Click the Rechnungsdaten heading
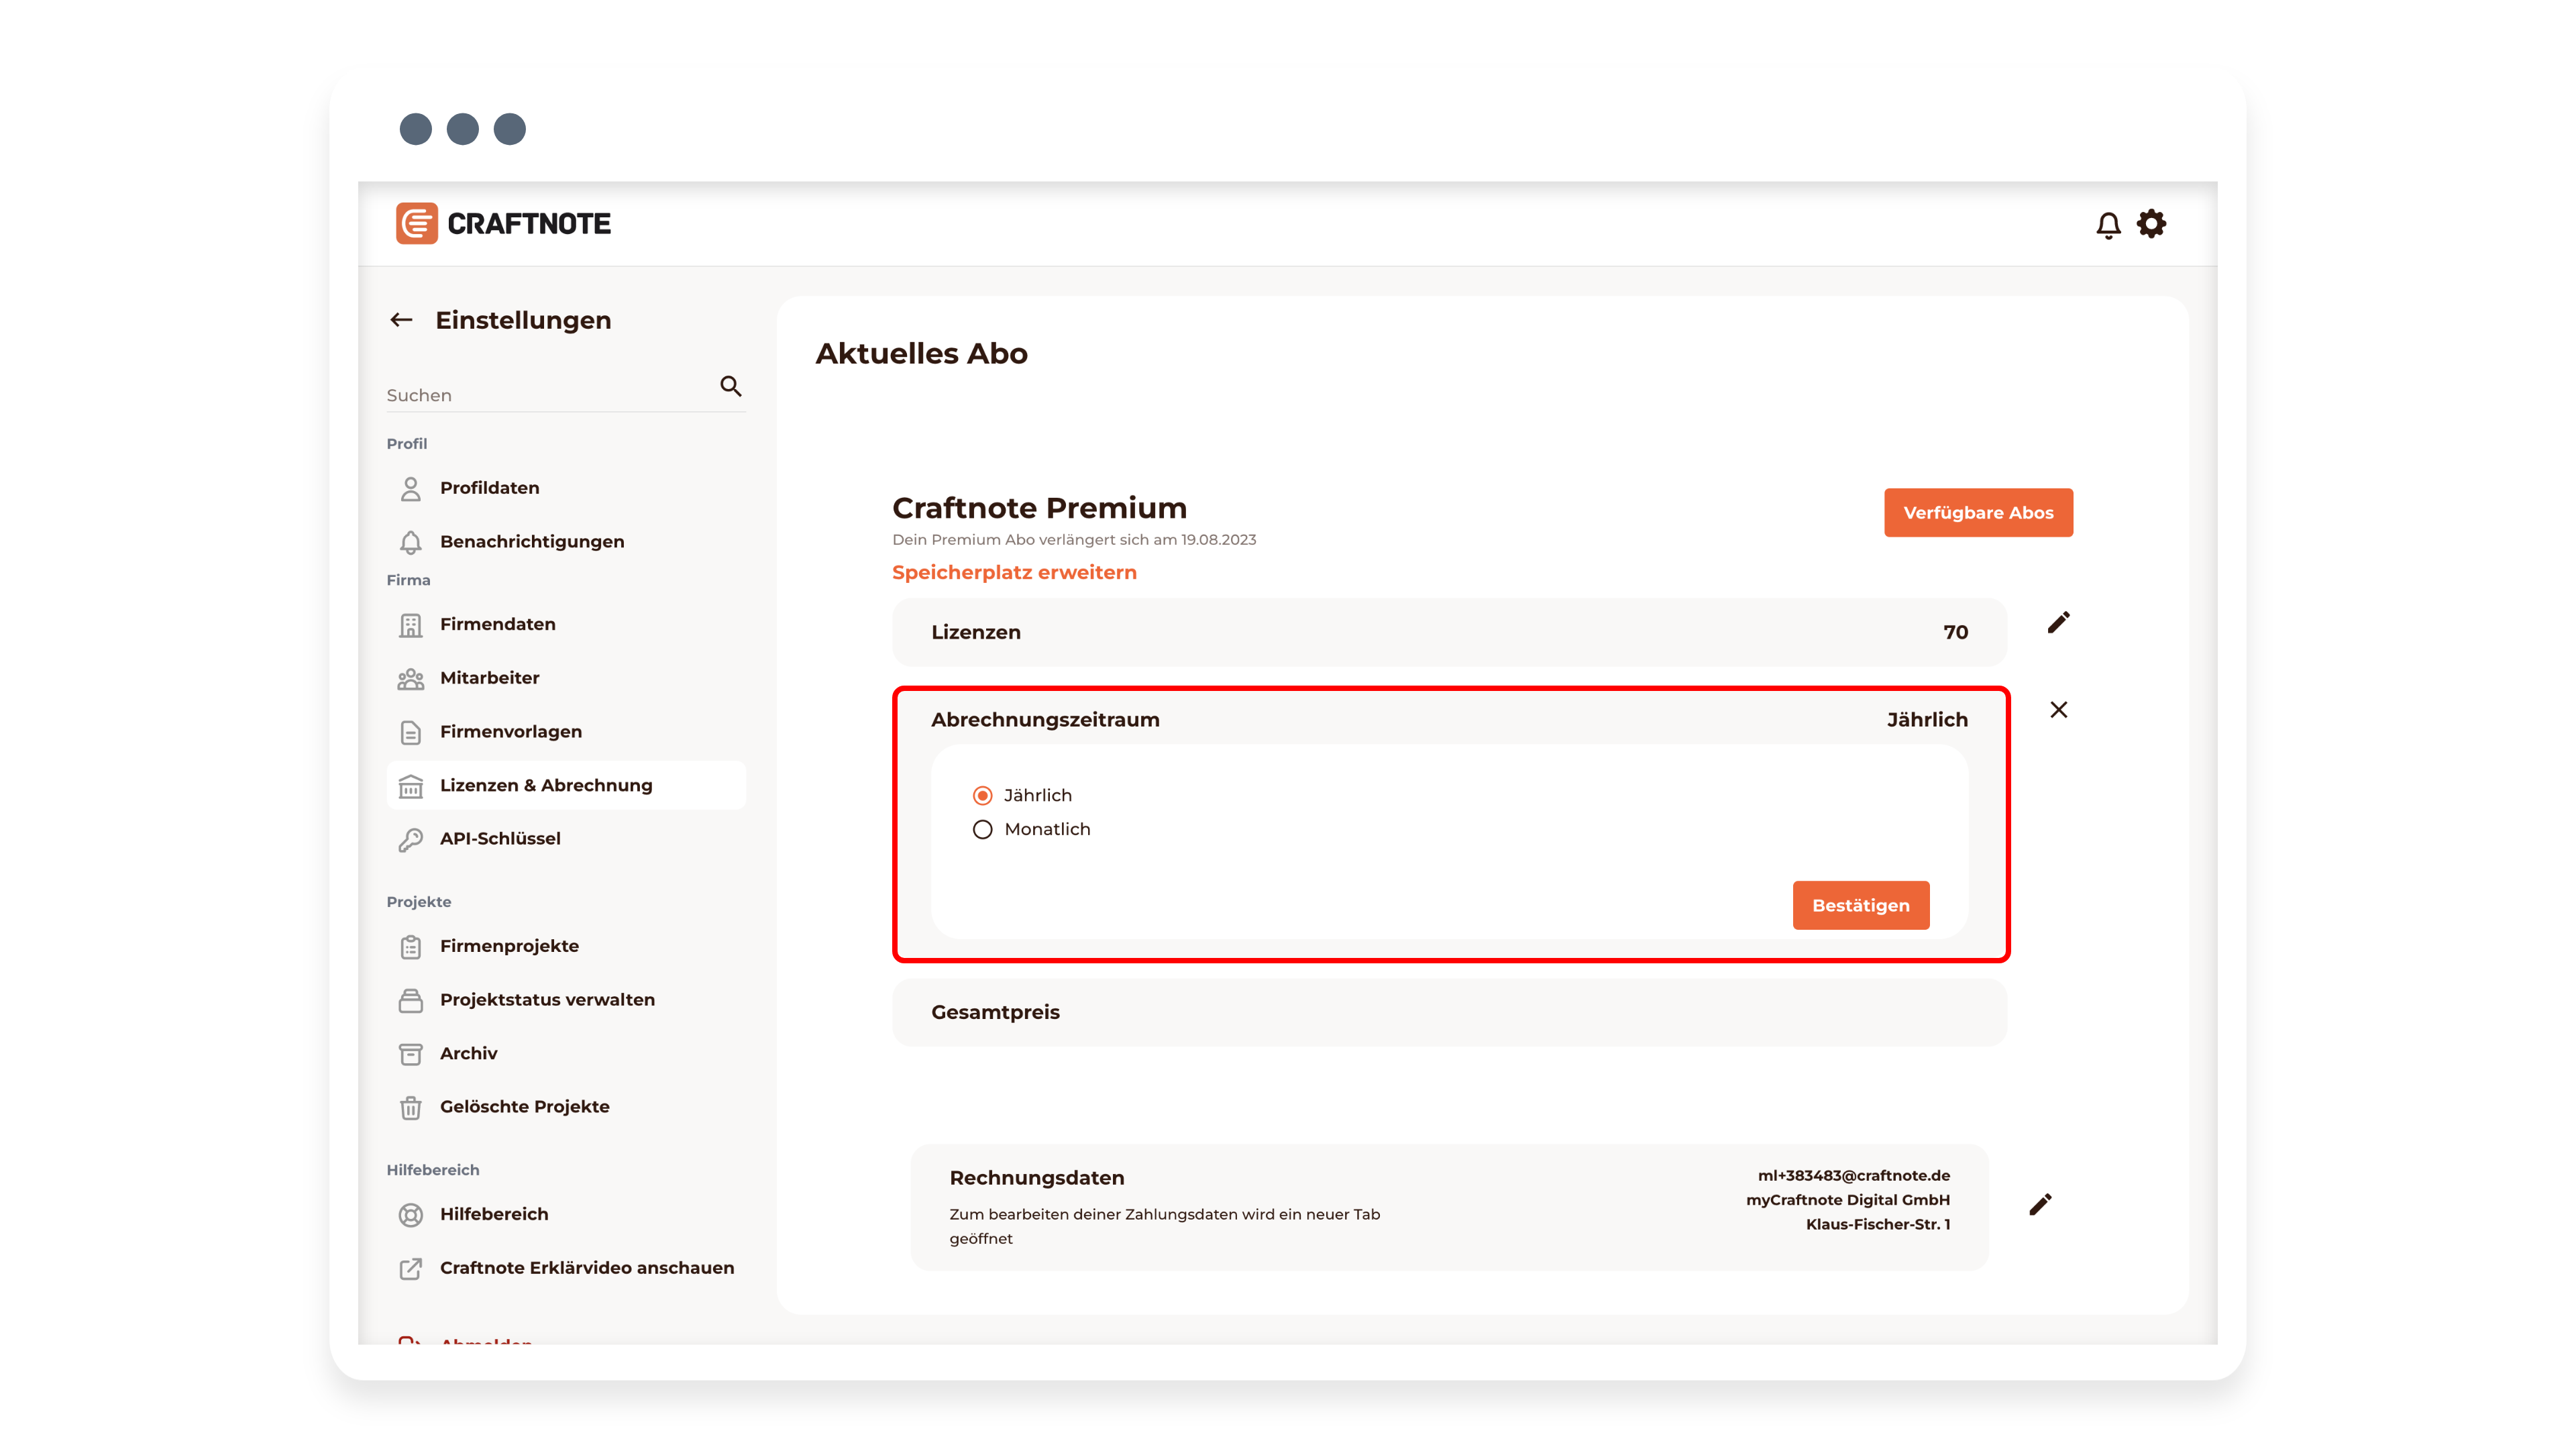Viewport: 2576px width, 1449px height. (x=1037, y=1178)
